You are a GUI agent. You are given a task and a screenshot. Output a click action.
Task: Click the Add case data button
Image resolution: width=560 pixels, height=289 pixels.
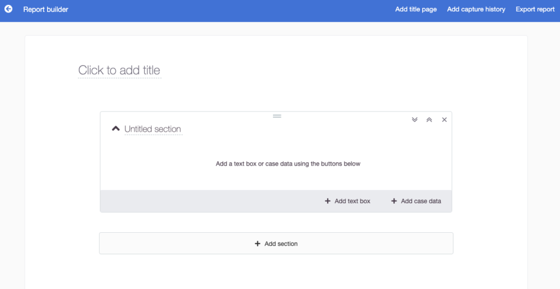pos(421,201)
